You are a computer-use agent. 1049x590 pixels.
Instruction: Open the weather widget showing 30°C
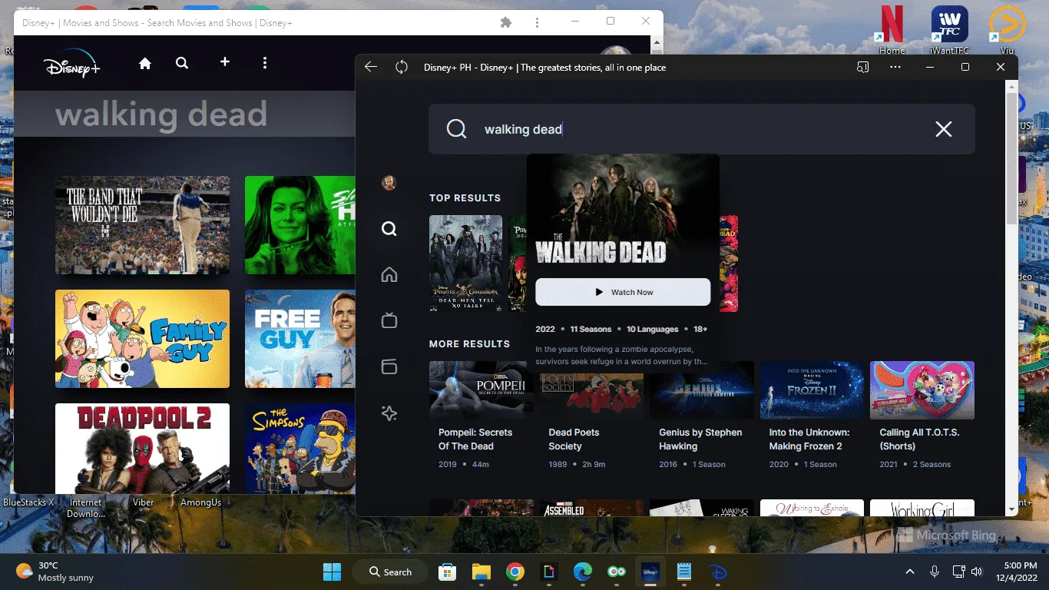[x=55, y=572]
